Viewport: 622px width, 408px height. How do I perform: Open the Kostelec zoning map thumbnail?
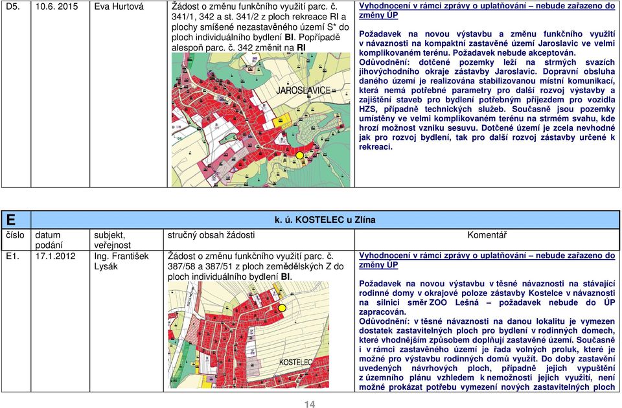[249, 335]
